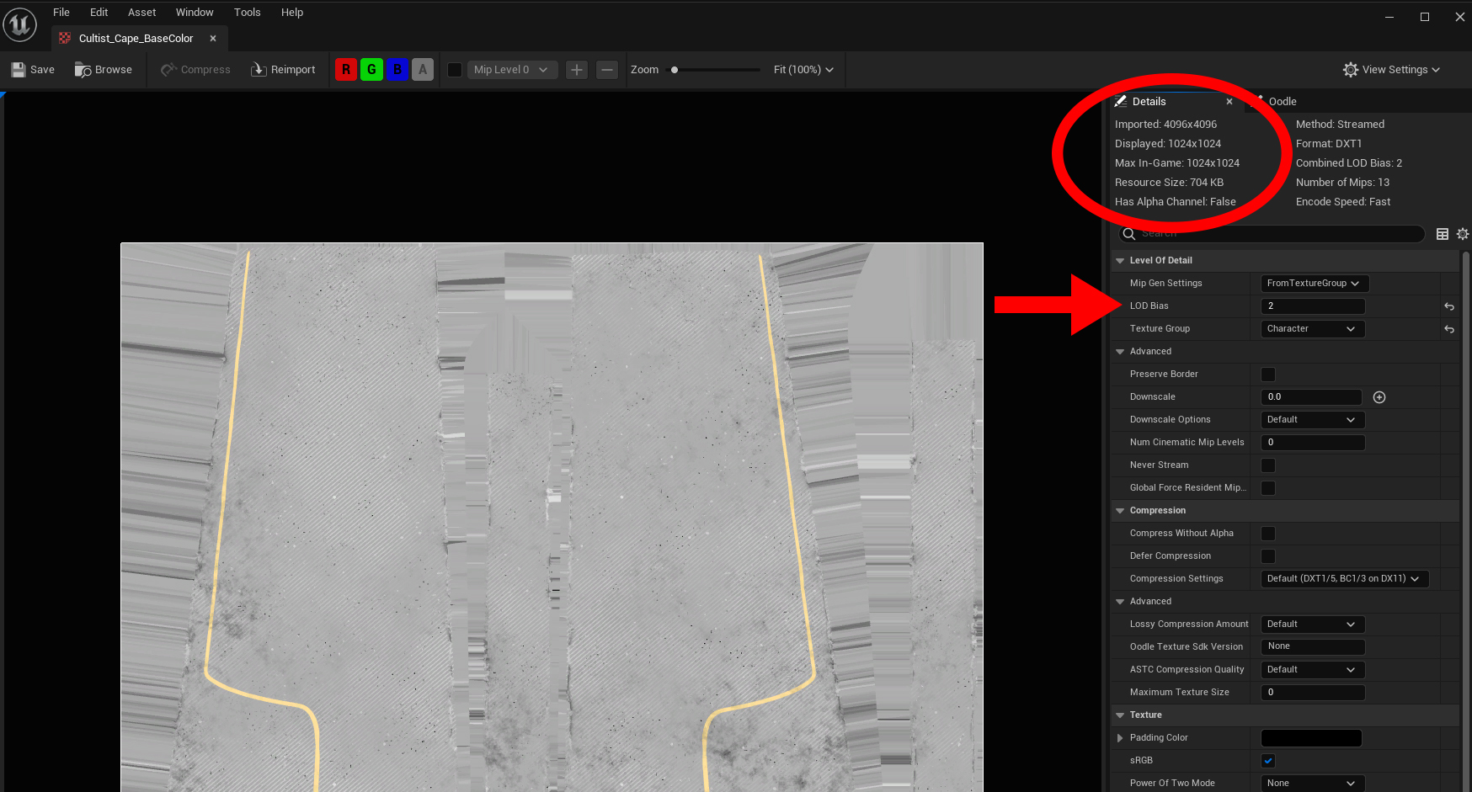
Task: Open the Window menu
Action: 195,13
